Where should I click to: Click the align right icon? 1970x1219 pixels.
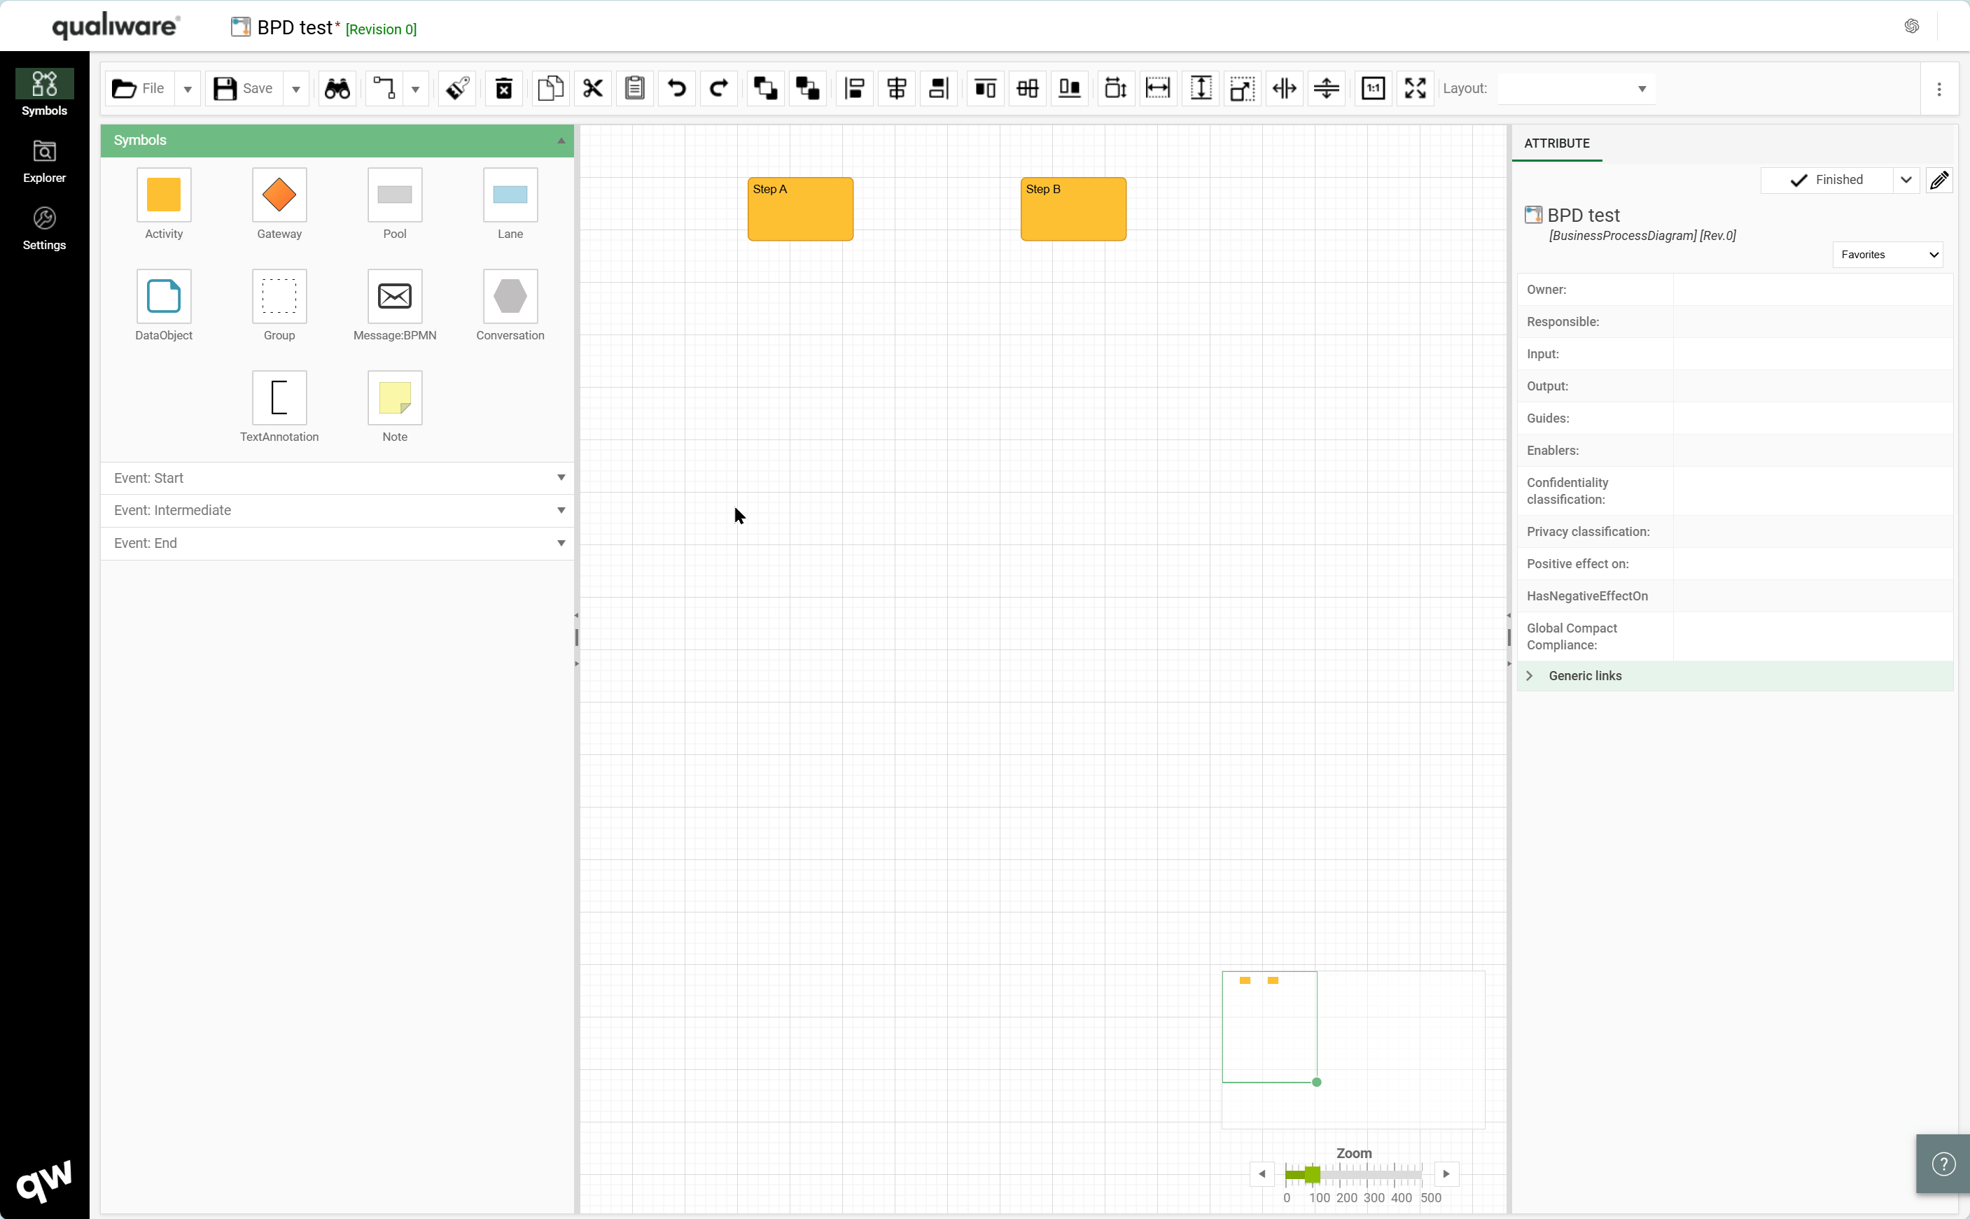(x=939, y=89)
